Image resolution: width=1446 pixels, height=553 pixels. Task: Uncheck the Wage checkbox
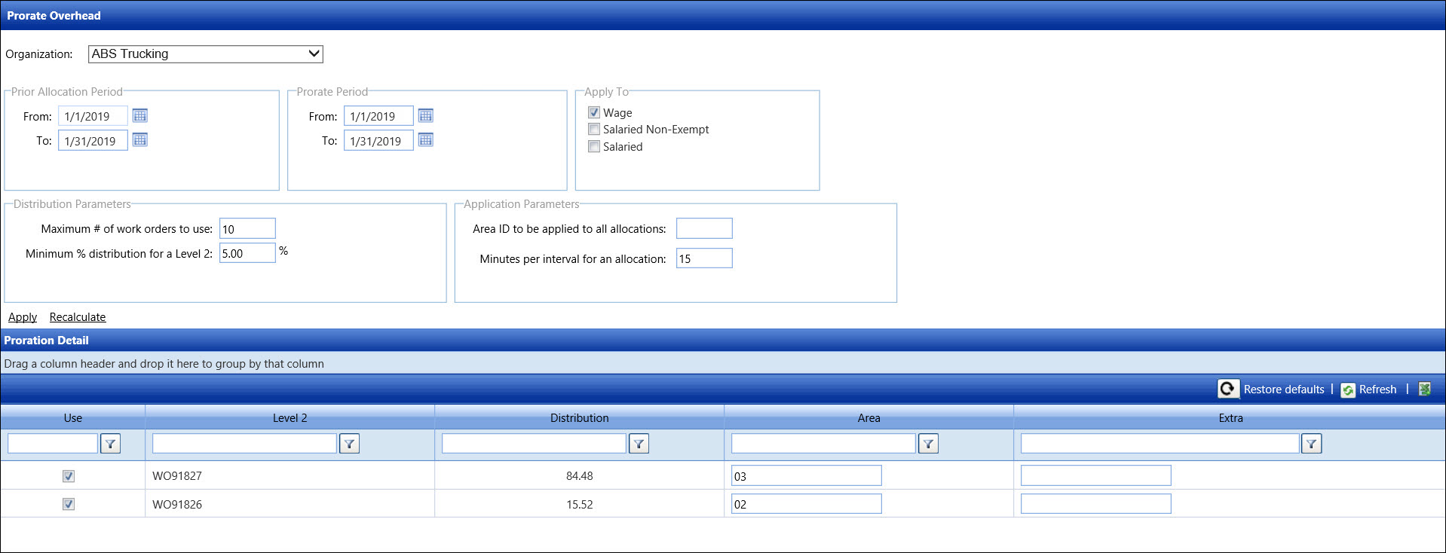tap(594, 112)
